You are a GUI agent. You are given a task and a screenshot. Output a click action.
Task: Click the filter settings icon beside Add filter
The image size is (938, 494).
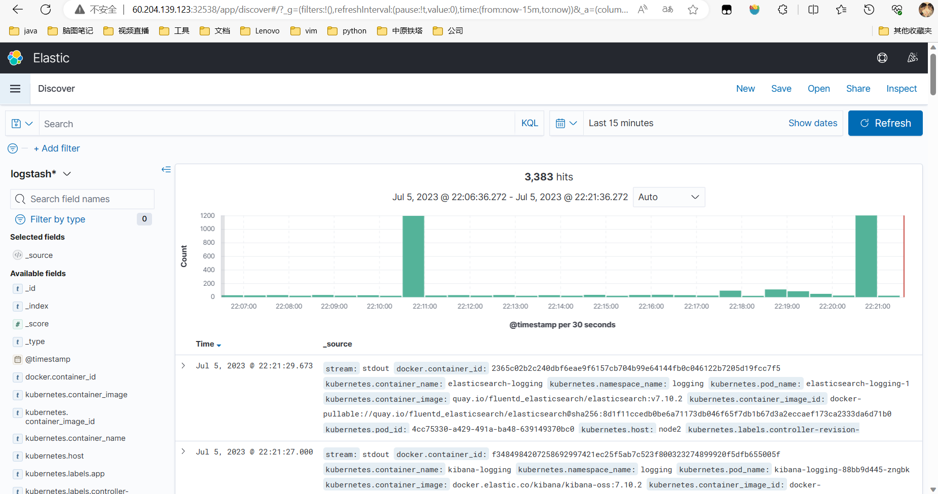[12, 148]
